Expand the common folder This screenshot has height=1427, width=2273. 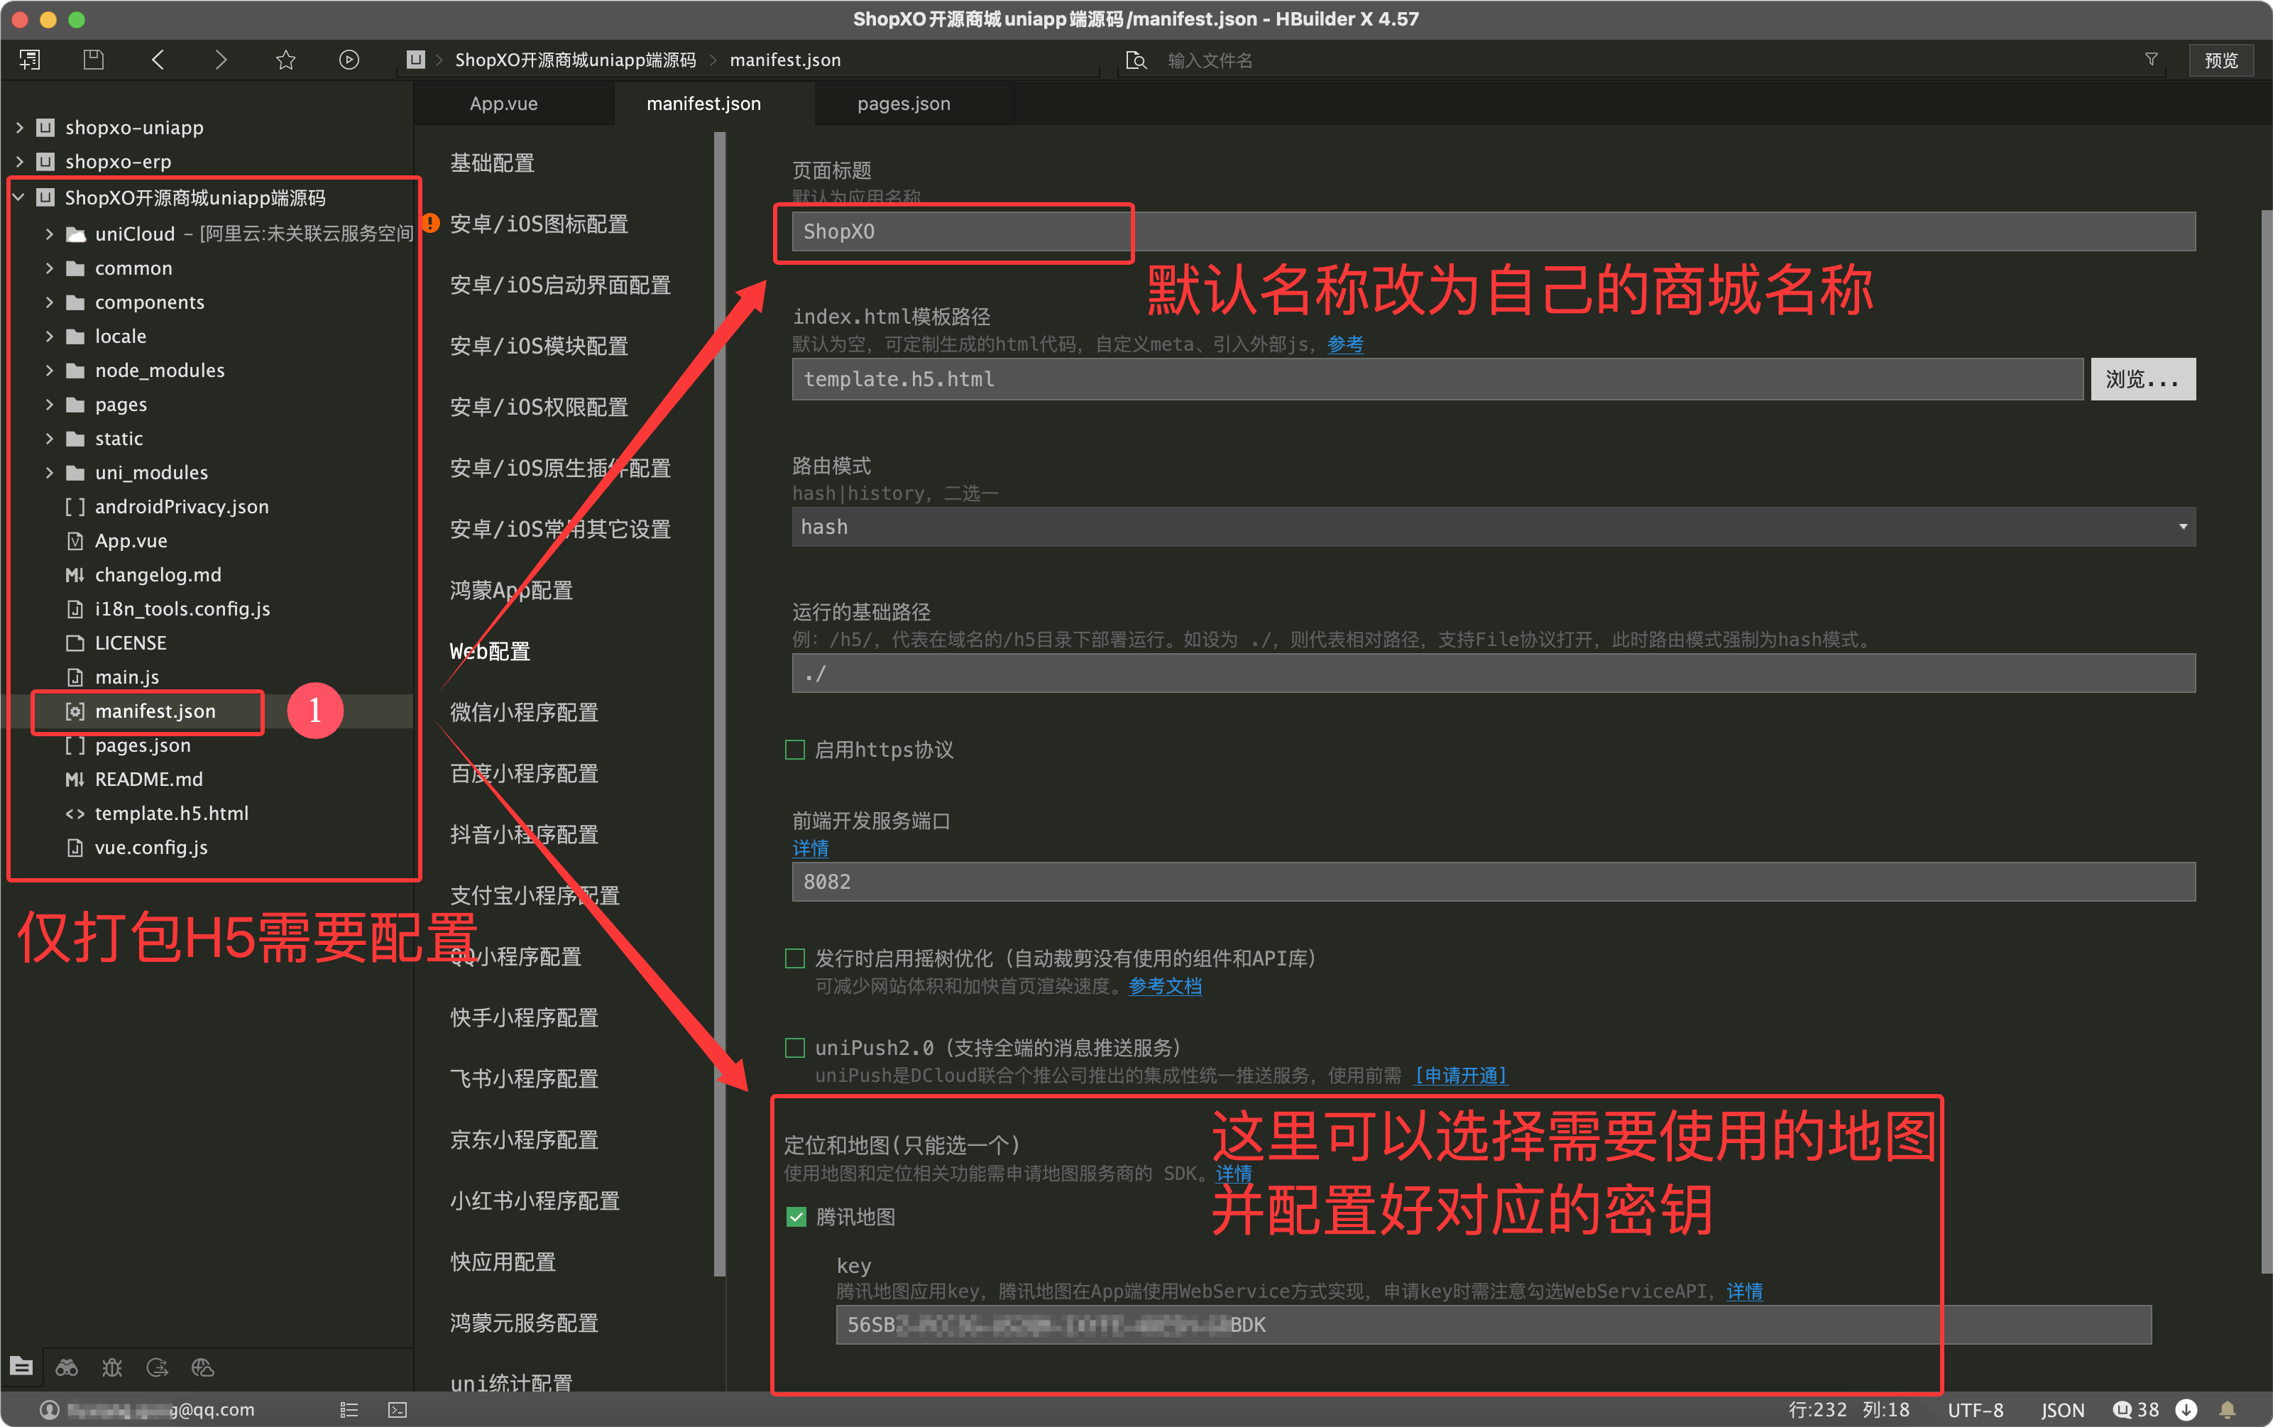(x=49, y=268)
